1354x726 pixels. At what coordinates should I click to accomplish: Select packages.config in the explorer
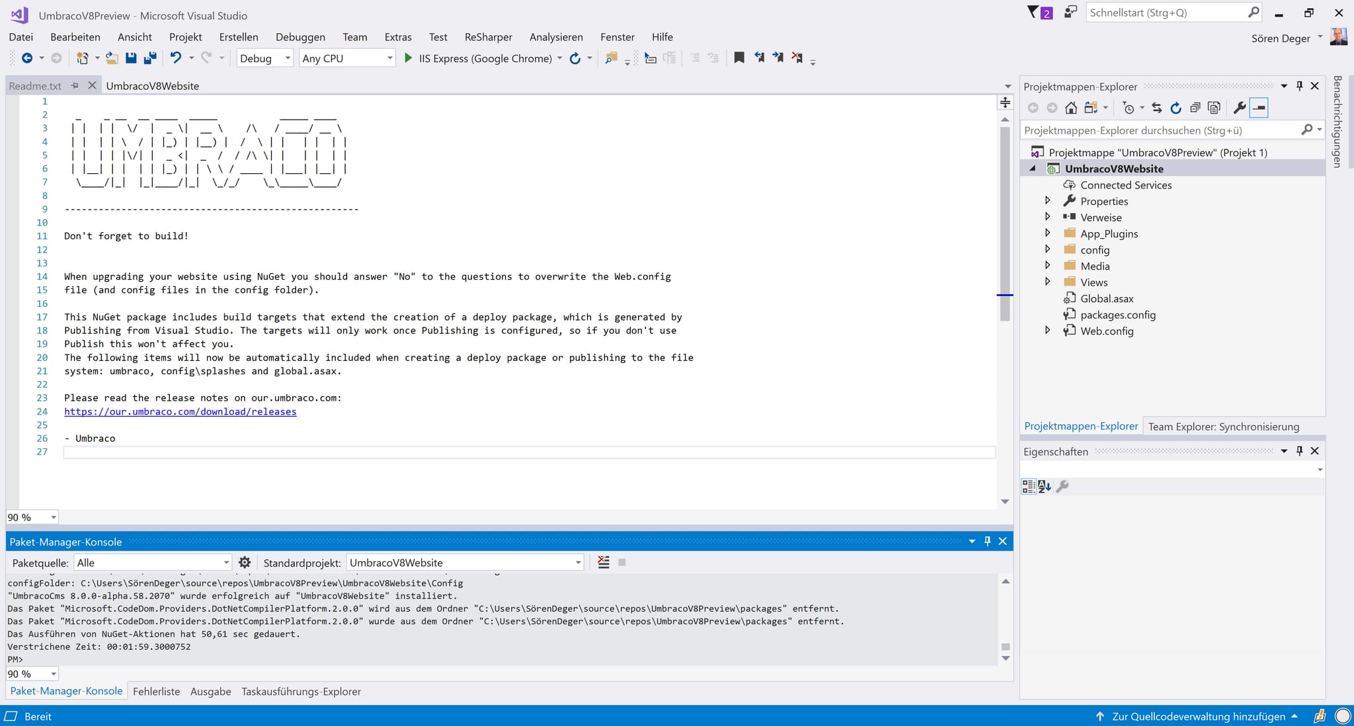point(1118,315)
